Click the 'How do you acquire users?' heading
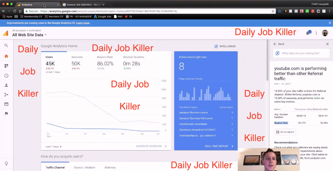This screenshot has width=333, height=171. [x=62, y=156]
